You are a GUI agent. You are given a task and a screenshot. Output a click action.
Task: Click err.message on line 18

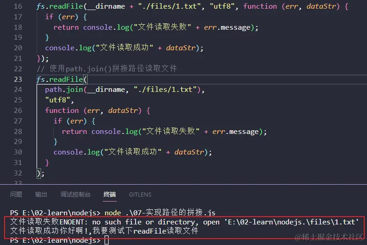227,27
